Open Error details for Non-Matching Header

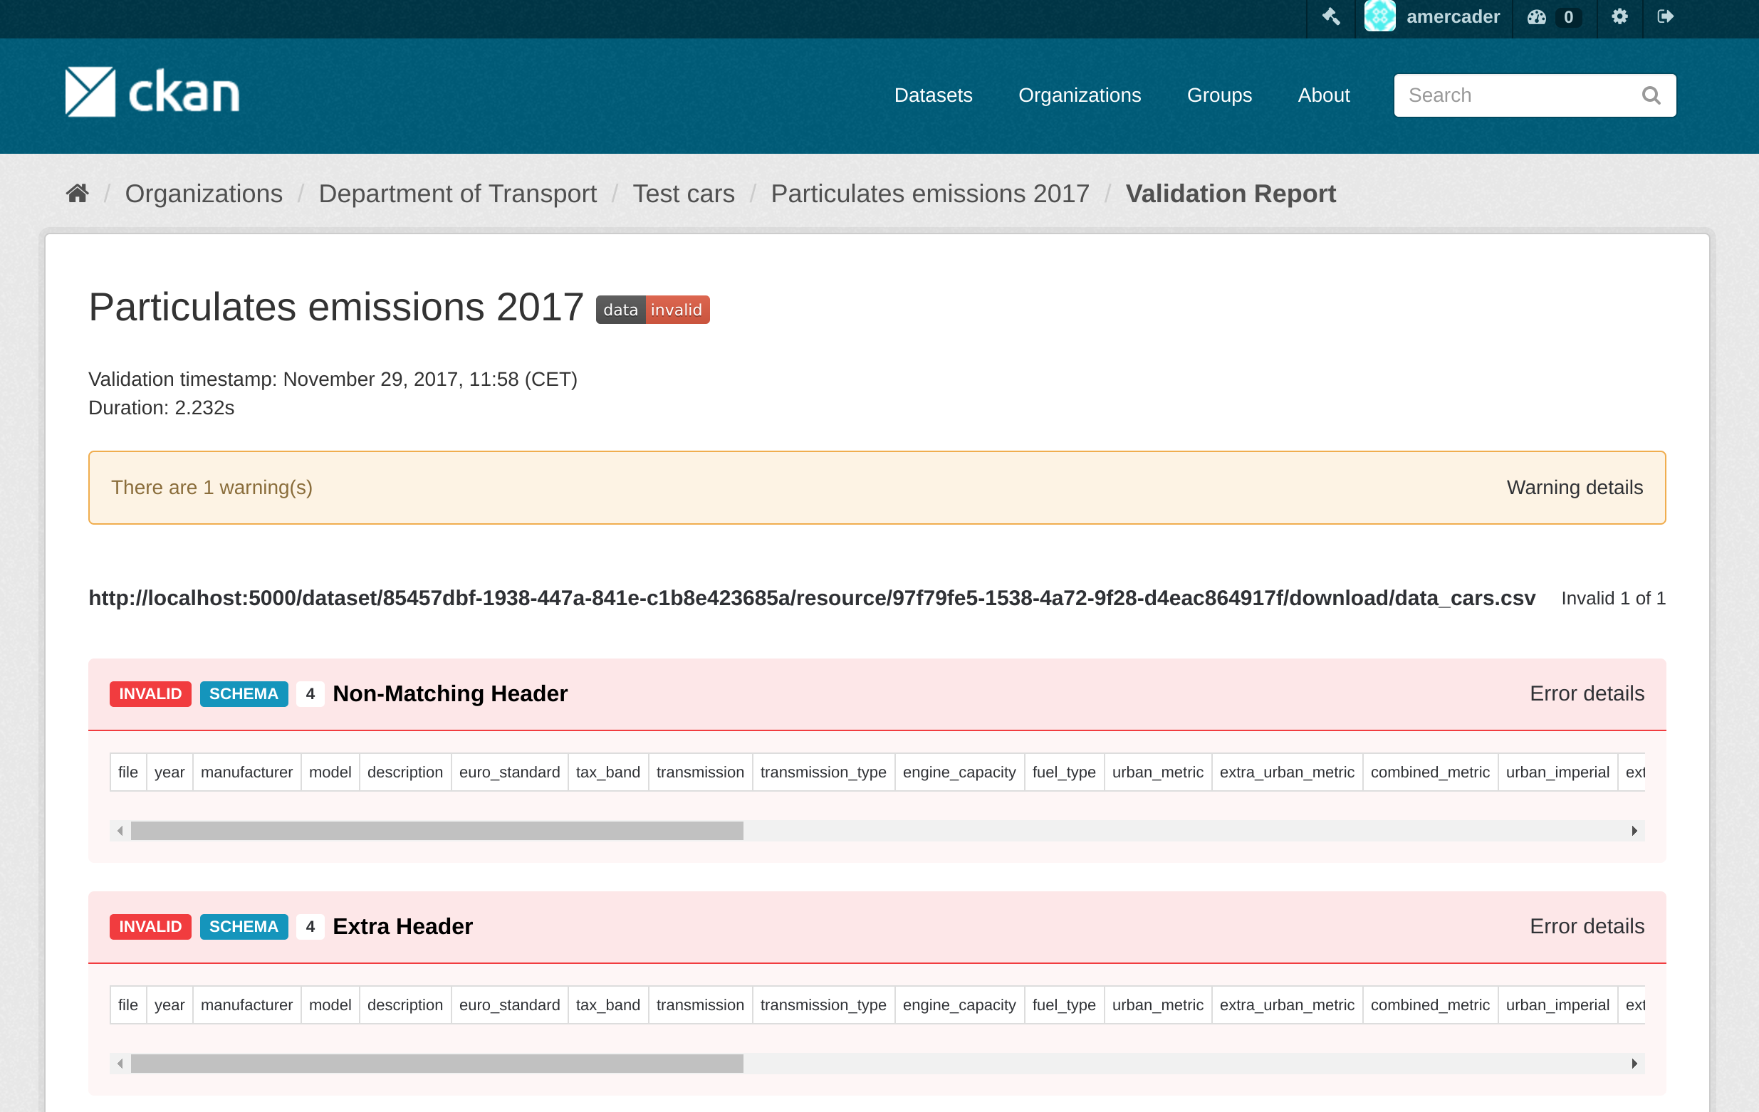click(x=1587, y=693)
